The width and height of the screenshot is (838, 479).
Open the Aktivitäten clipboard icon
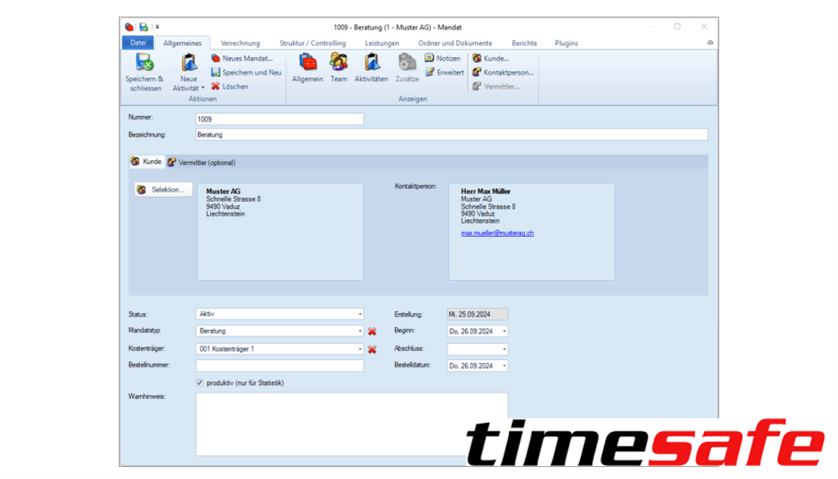click(x=371, y=63)
